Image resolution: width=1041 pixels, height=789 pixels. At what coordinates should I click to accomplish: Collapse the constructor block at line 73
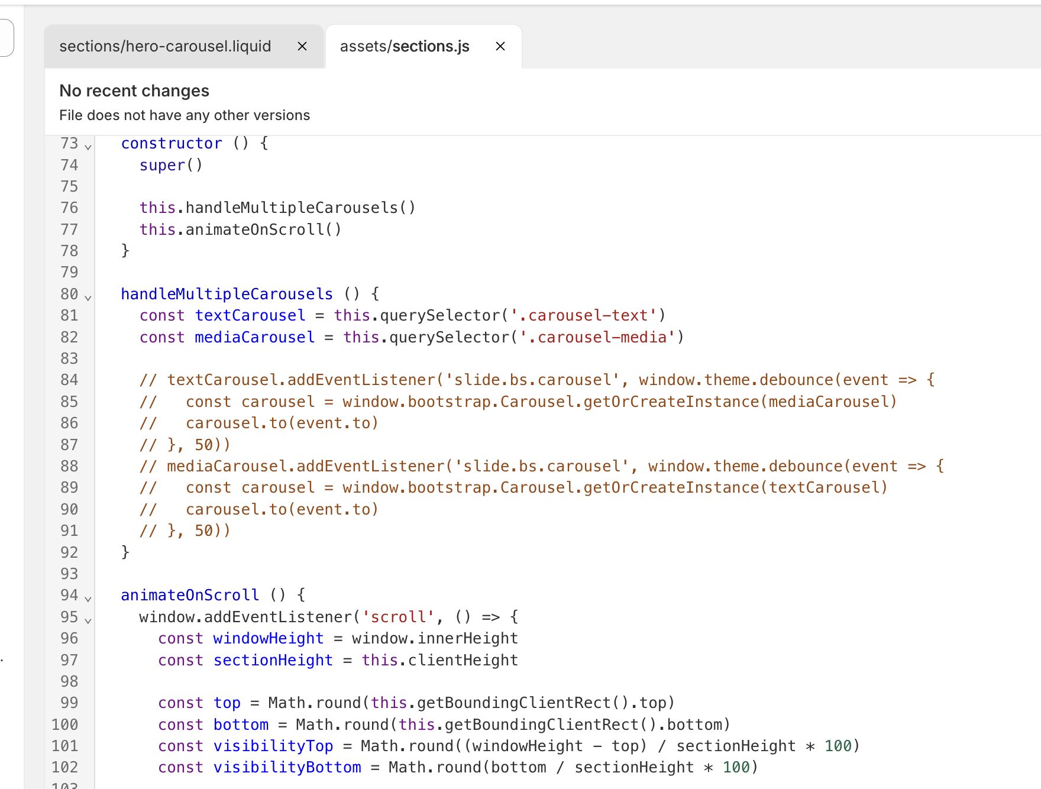coord(88,146)
